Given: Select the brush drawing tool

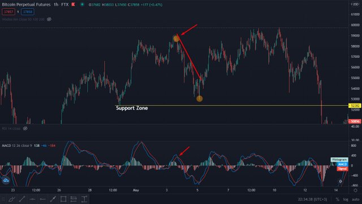Looking at the screenshot, I should 11,199.
